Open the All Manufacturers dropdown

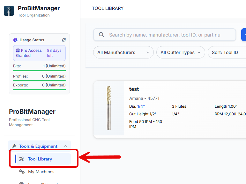[x=123, y=52]
